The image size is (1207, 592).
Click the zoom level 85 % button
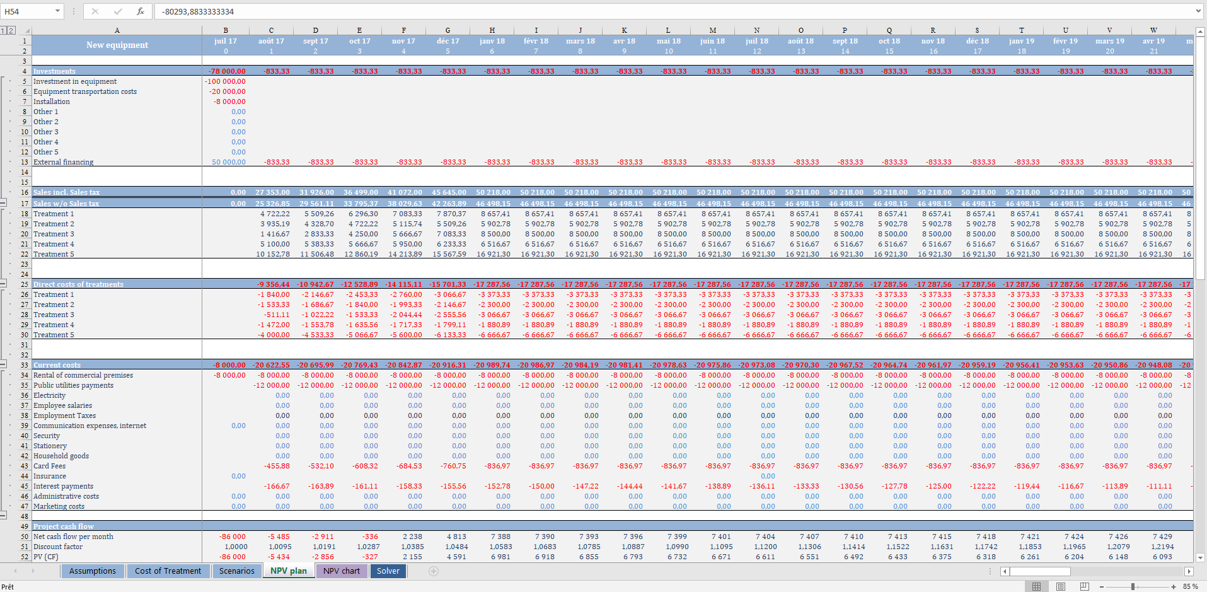pos(1190,586)
